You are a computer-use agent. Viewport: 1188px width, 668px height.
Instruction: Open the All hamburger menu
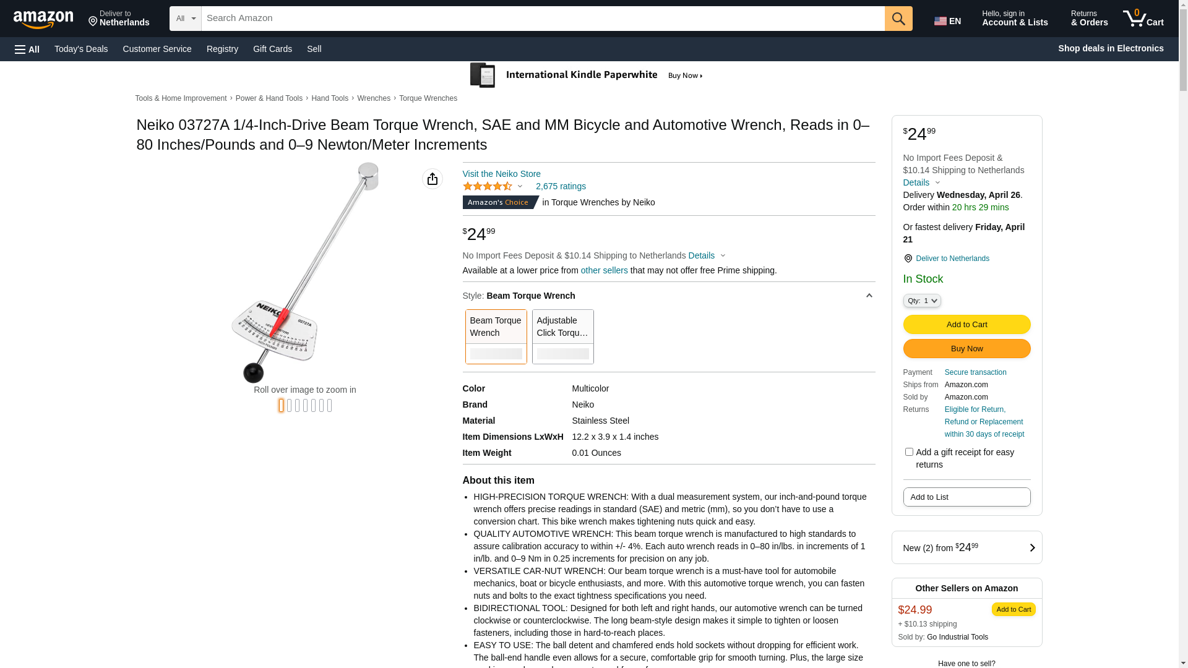pyautogui.click(x=27, y=49)
